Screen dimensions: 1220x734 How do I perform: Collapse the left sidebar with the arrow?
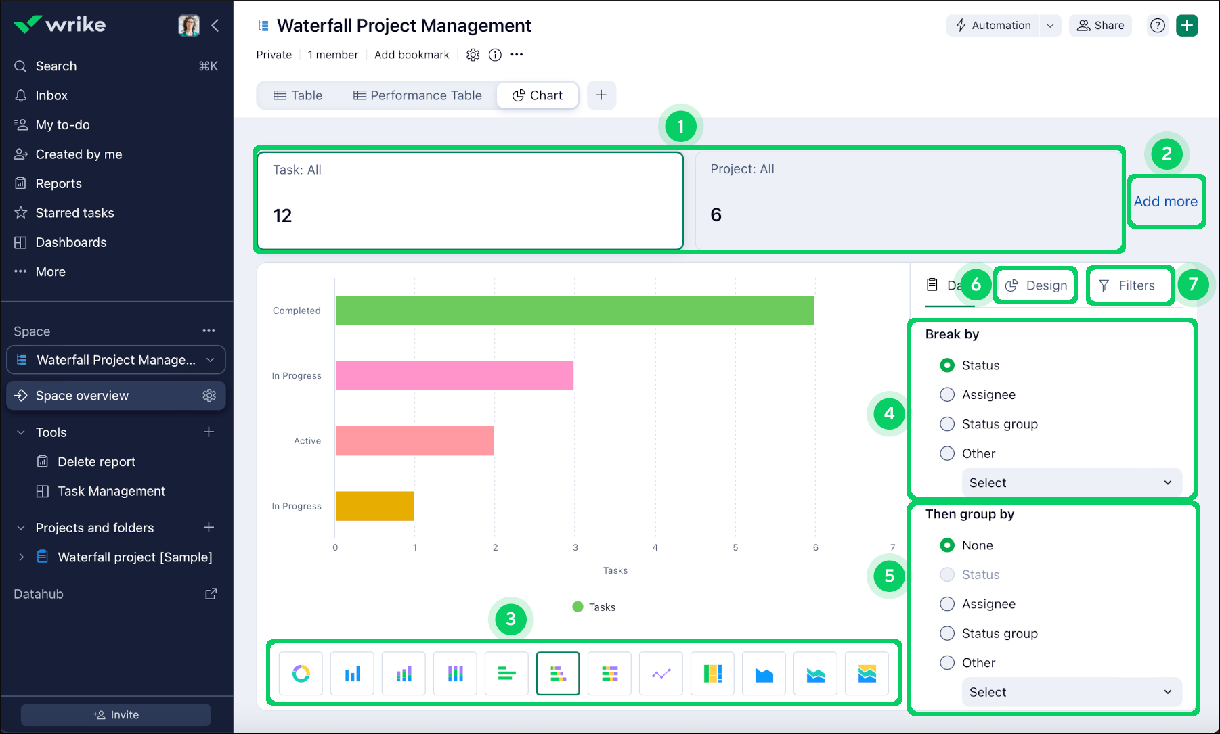pos(215,26)
